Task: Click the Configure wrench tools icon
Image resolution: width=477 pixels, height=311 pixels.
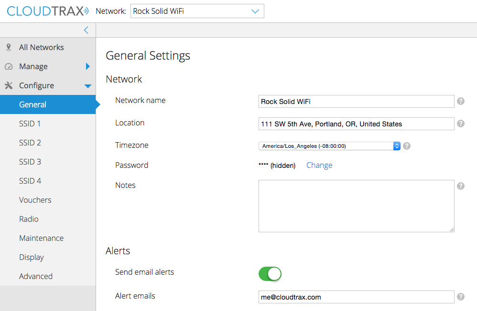Action: click(8, 85)
